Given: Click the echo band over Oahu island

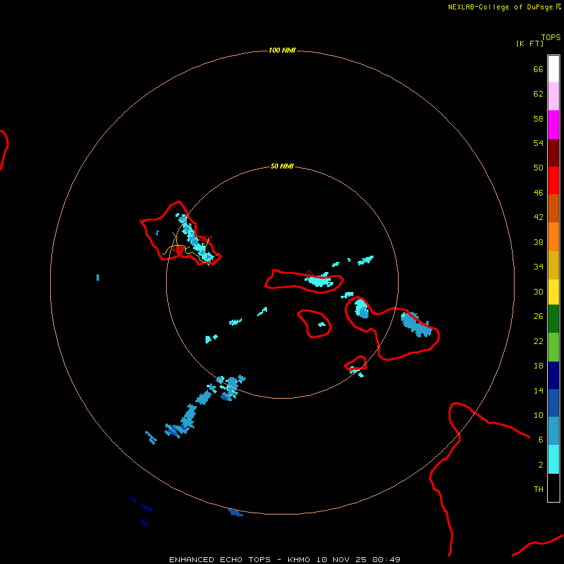Looking at the screenshot, I should 194,238.
